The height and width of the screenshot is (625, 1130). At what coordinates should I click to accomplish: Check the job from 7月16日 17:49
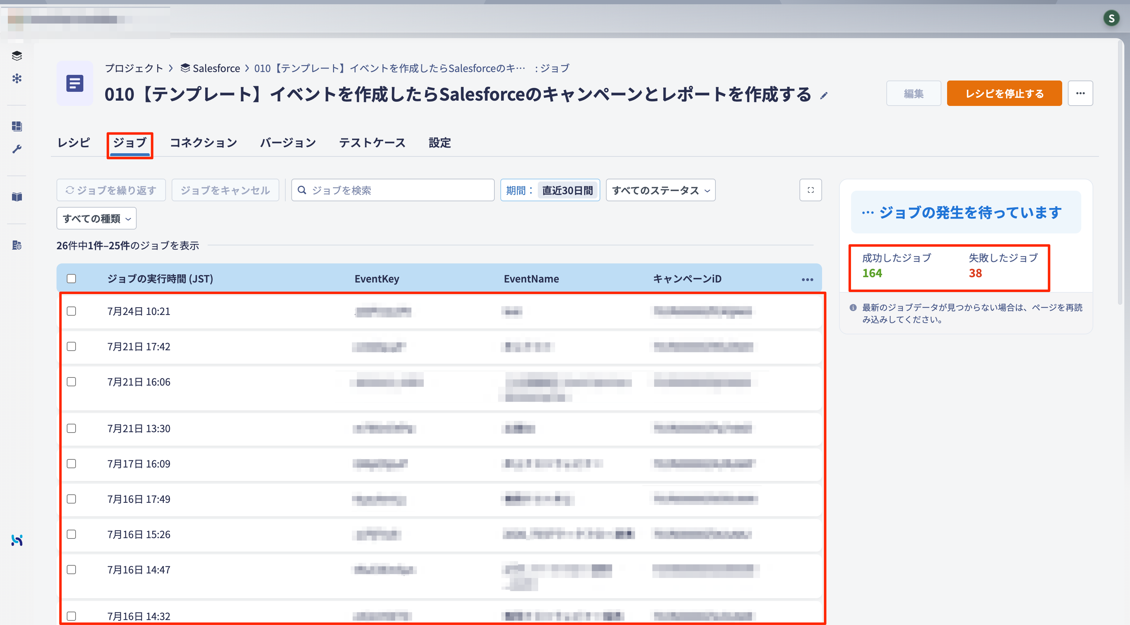pos(71,499)
